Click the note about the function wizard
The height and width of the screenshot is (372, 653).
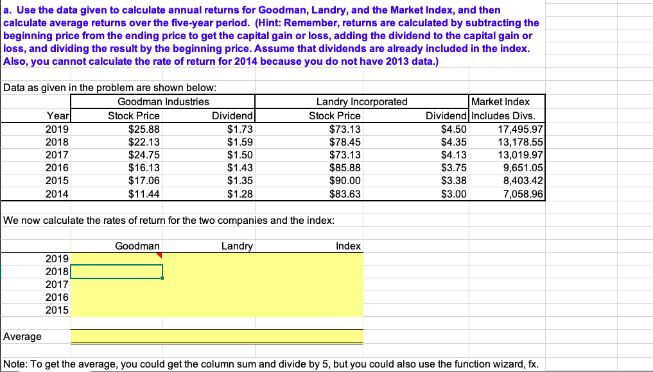(x=271, y=364)
